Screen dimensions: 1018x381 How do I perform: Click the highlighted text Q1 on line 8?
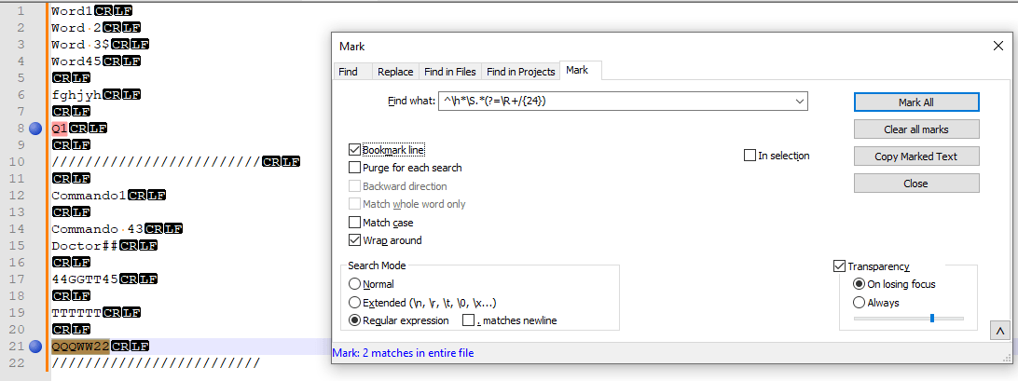click(x=60, y=129)
